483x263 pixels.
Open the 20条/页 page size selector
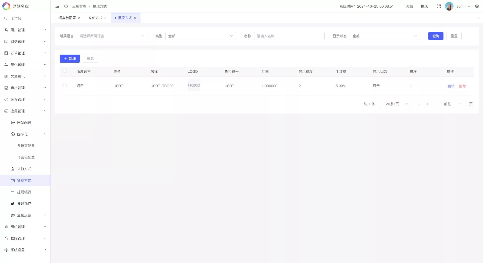(395, 104)
